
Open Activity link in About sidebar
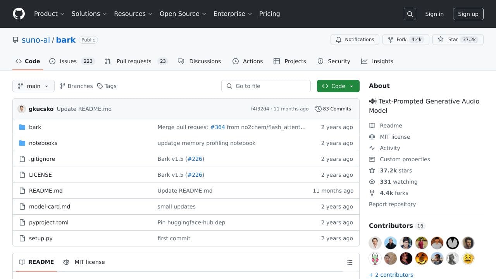(x=384, y=148)
